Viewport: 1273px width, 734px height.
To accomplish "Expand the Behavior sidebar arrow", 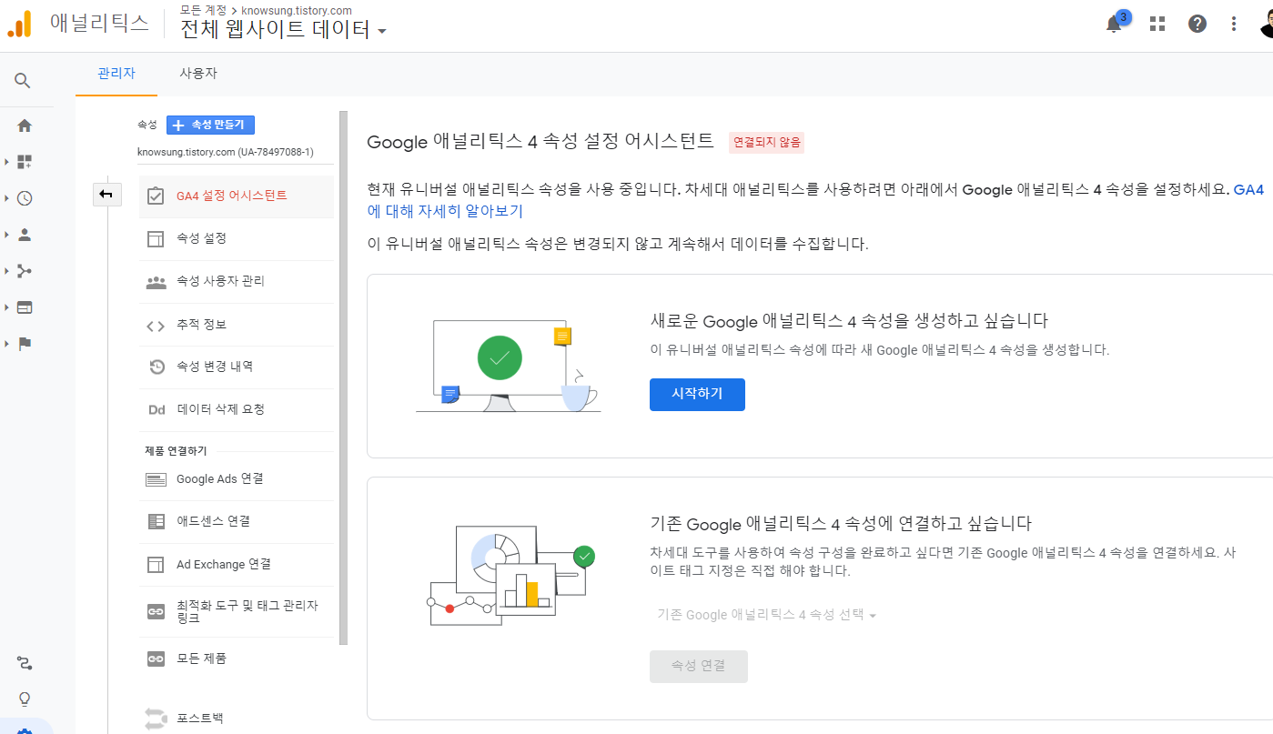I will [x=6, y=307].
